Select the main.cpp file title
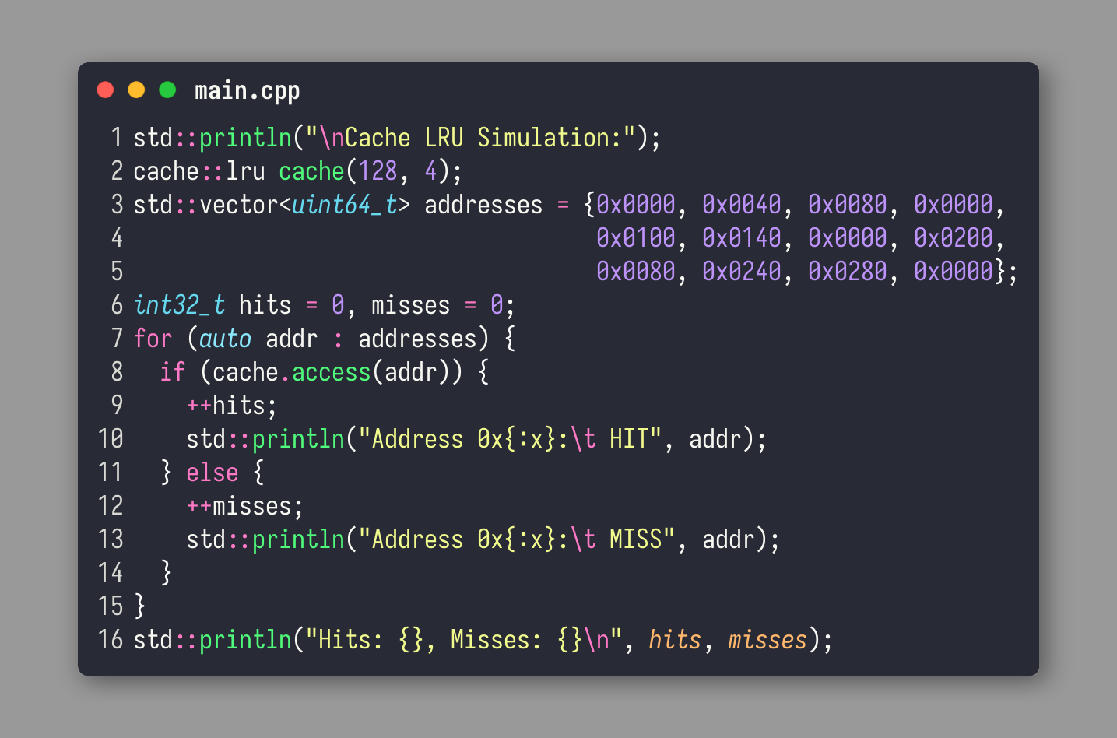 click(x=247, y=91)
